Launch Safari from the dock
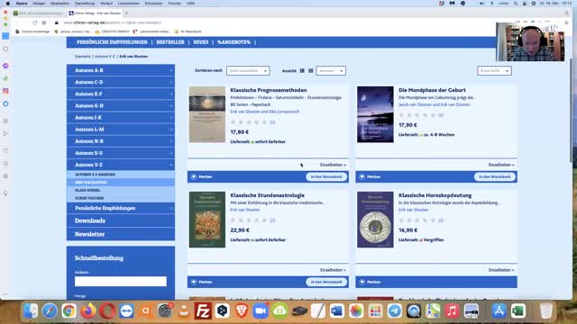Viewport: 577px width, 324px height. (50, 310)
